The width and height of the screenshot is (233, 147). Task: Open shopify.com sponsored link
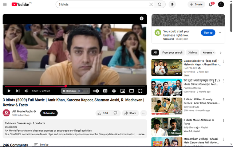coord(182,39)
